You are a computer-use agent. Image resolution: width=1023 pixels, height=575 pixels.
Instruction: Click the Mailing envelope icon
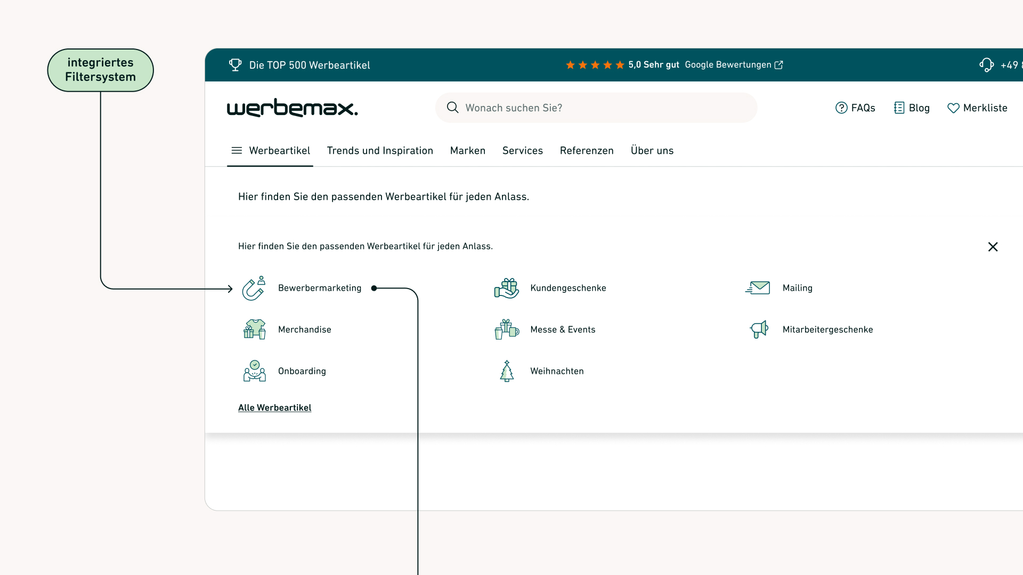(758, 288)
